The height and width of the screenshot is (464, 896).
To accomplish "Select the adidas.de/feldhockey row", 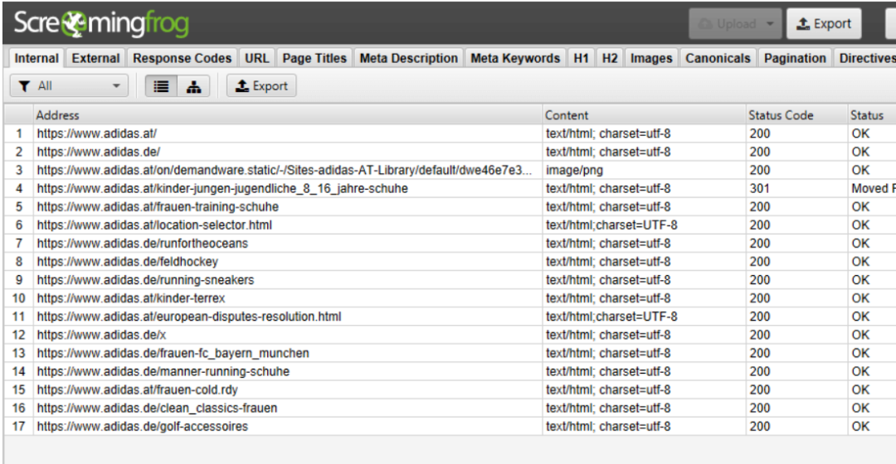I will click(128, 262).
